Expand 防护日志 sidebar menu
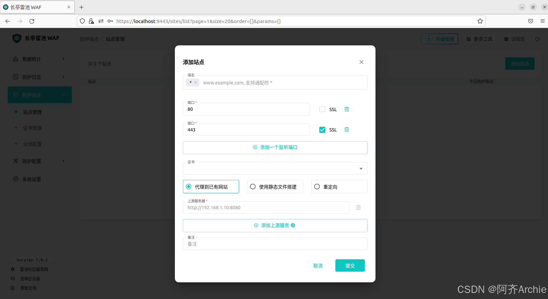The height and width of the screenshot is (299, 548). (39, 77)
